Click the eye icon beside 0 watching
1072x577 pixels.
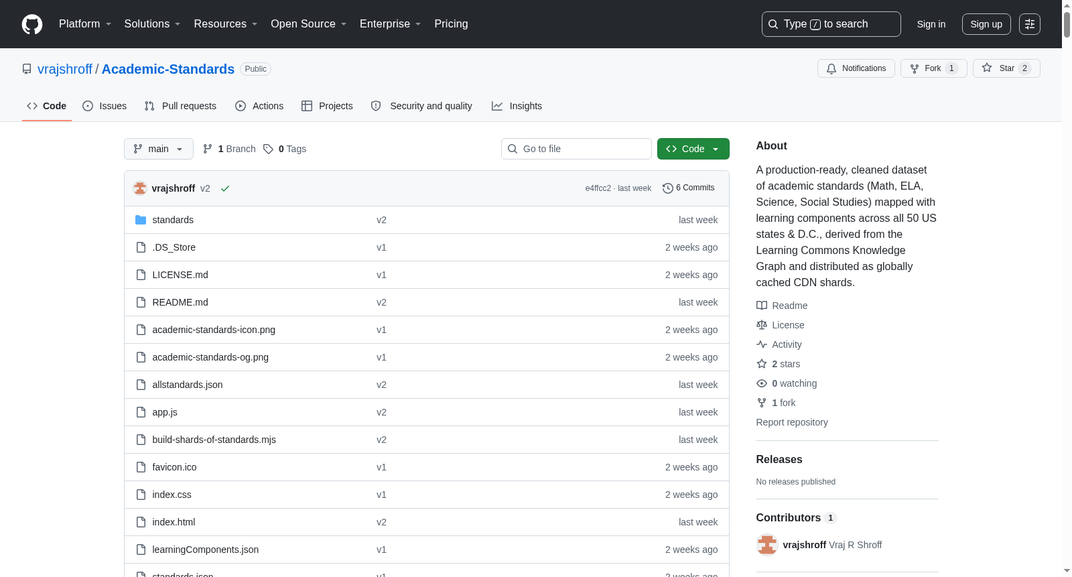(762, 383)
